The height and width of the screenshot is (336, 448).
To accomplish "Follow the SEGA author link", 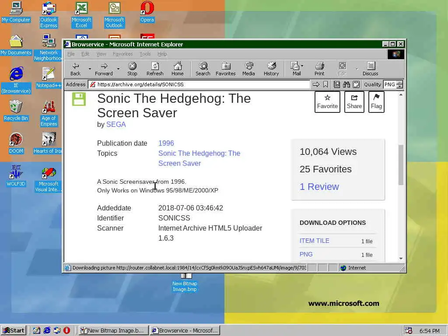I will coord(116,125).
